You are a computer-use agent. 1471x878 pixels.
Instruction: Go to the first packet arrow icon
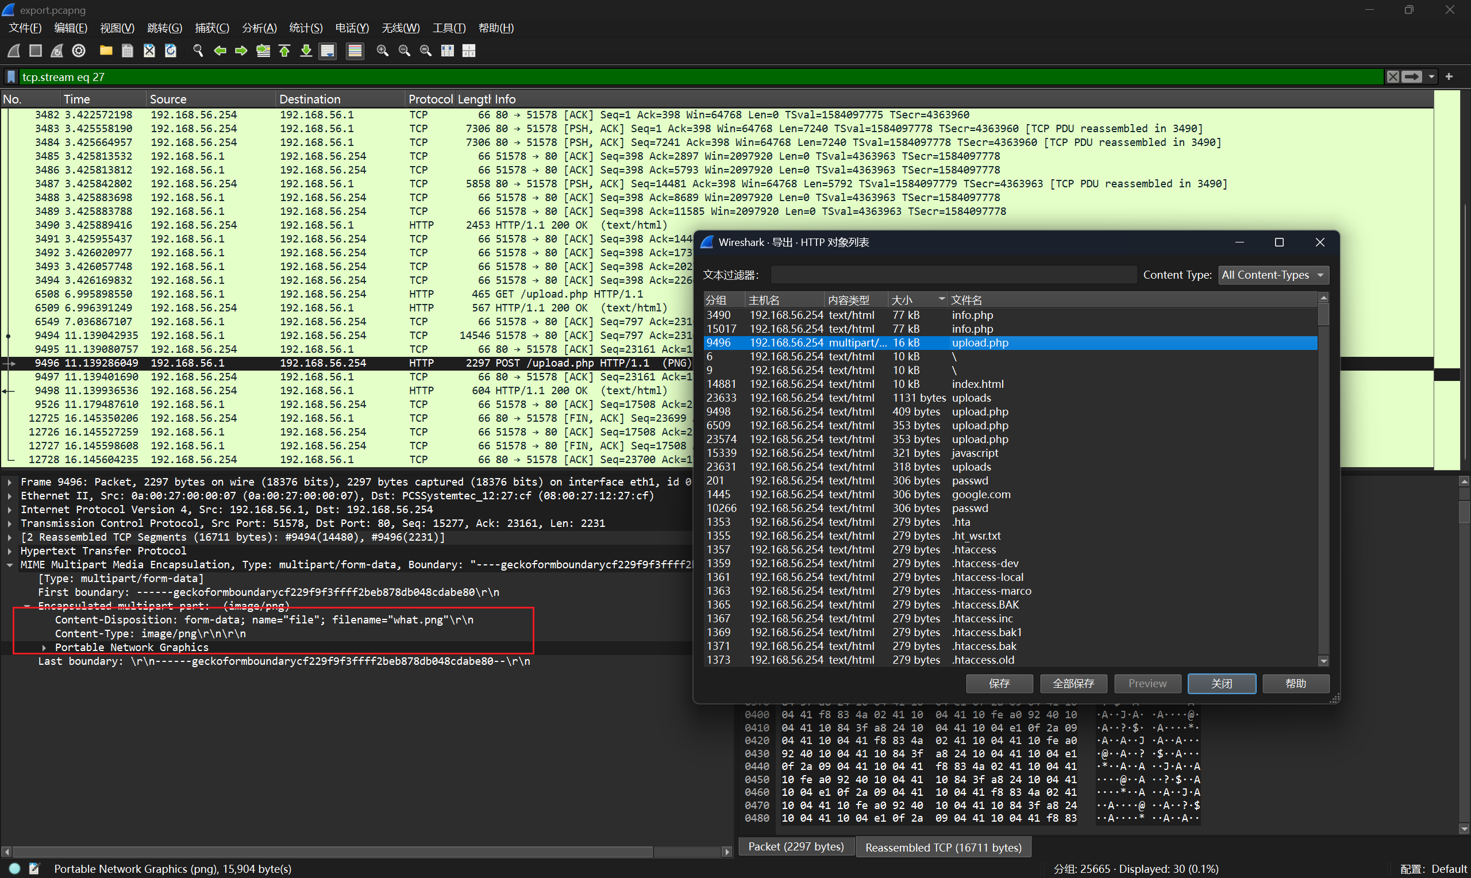(284, 51)
